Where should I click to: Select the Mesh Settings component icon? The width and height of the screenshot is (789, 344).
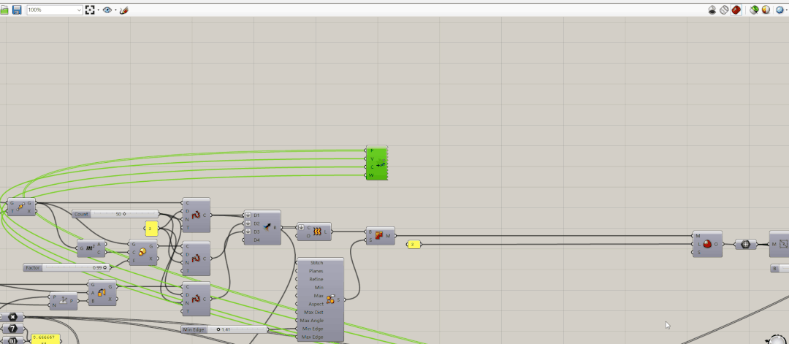point(331,299)
